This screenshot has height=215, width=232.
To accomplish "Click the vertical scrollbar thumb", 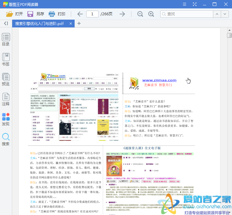I will 229,36.
